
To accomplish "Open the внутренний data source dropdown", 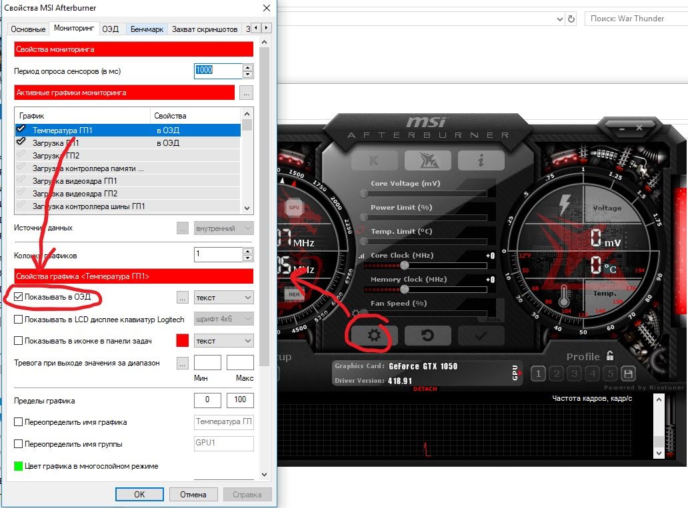I will point(224,228).
